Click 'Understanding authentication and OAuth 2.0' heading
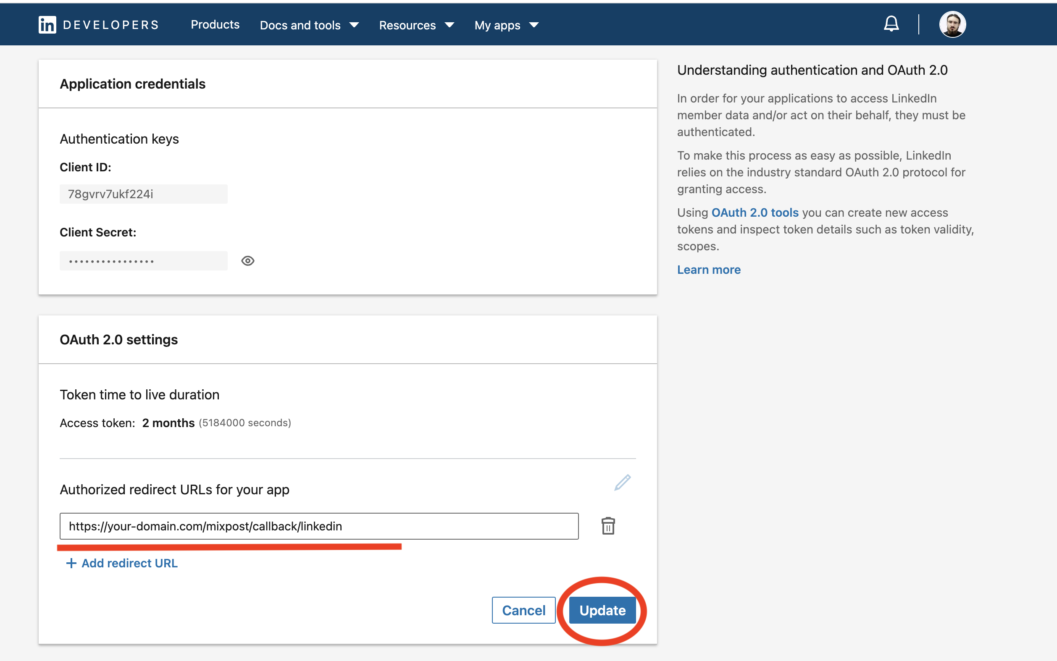Screen dimensions: 1057x661 [812, 71]
